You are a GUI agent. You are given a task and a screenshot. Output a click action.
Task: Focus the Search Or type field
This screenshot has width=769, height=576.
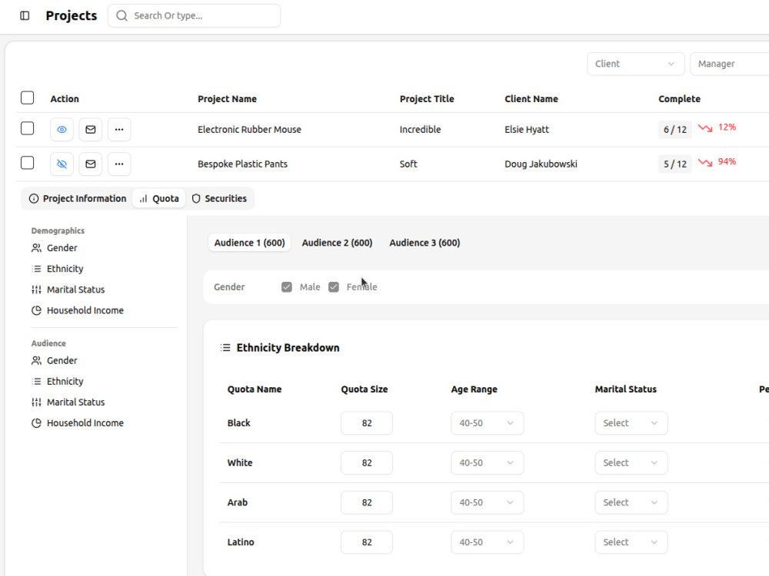point(195,15)
